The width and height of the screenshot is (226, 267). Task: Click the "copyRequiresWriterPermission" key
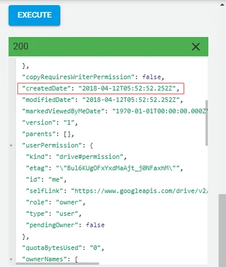tap(79, 77)
